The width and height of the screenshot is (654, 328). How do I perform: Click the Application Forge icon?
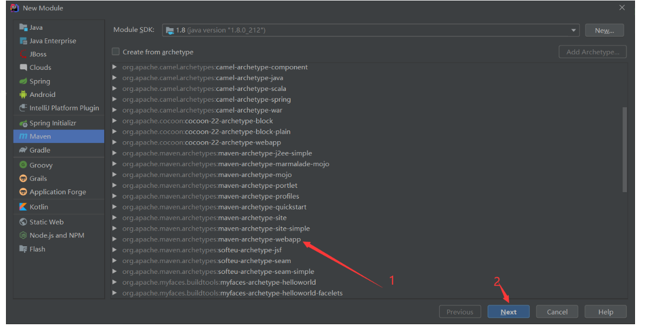(23, 192)
